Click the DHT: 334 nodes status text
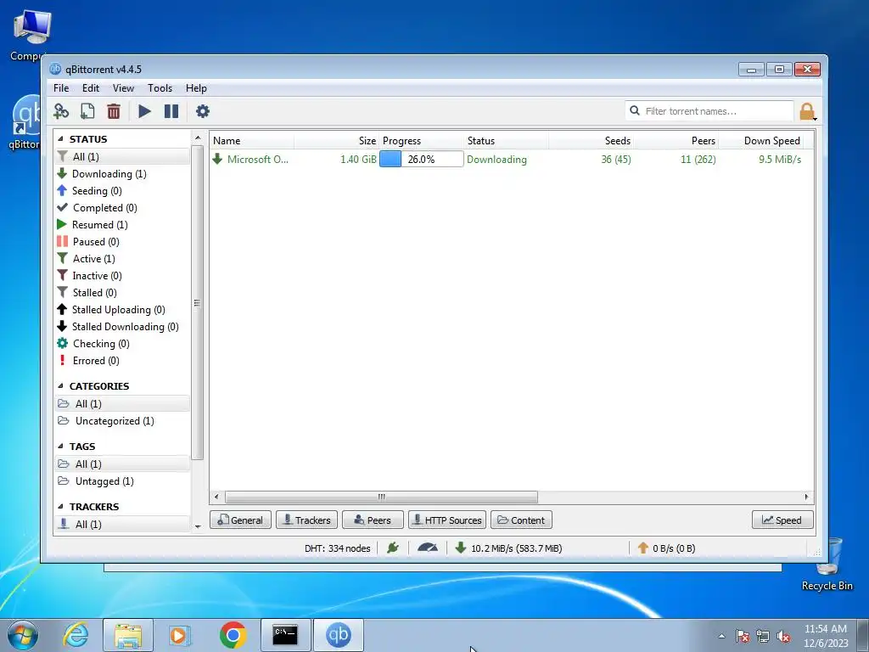The width and height of the screenshot is (869, 652). point(337,548)
